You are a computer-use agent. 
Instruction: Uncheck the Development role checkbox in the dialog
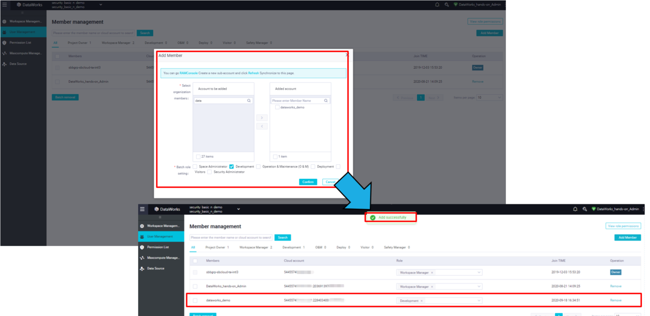click(x=231, y=166)
